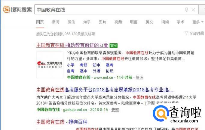Open the 明医 tab
The height and width of the screenshot is (130, 205).
[134, 22]
